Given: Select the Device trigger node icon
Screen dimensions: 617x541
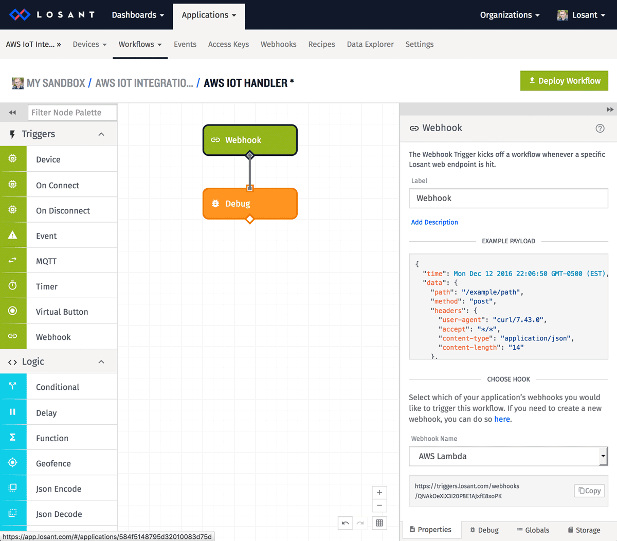Looking at the screenshot, I should point(13,159).
